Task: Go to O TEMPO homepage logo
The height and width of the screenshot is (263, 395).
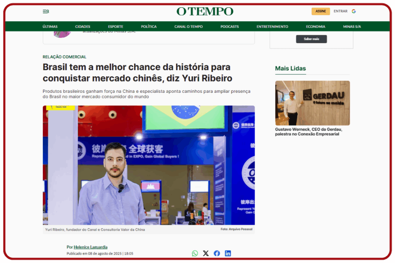Action: pyautogui.click(x=205, y=11)
